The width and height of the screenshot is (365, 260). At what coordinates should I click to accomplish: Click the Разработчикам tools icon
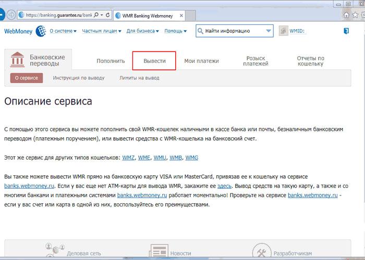[262, 251]
